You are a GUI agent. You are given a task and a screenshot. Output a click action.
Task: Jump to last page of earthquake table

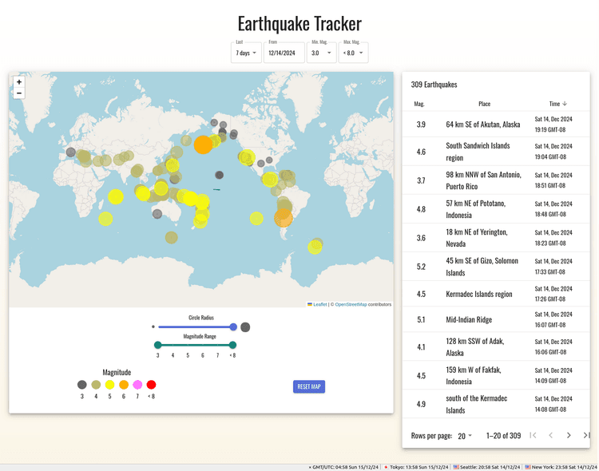click(586, 435)
